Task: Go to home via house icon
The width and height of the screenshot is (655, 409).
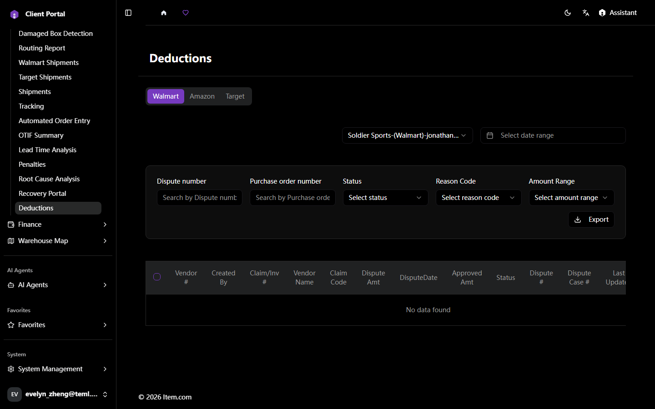Action: (164, 13)
